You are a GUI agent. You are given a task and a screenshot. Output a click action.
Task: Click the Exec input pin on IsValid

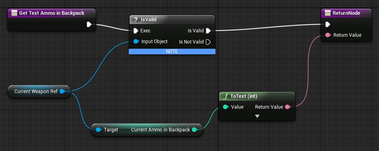click(136, 31)
